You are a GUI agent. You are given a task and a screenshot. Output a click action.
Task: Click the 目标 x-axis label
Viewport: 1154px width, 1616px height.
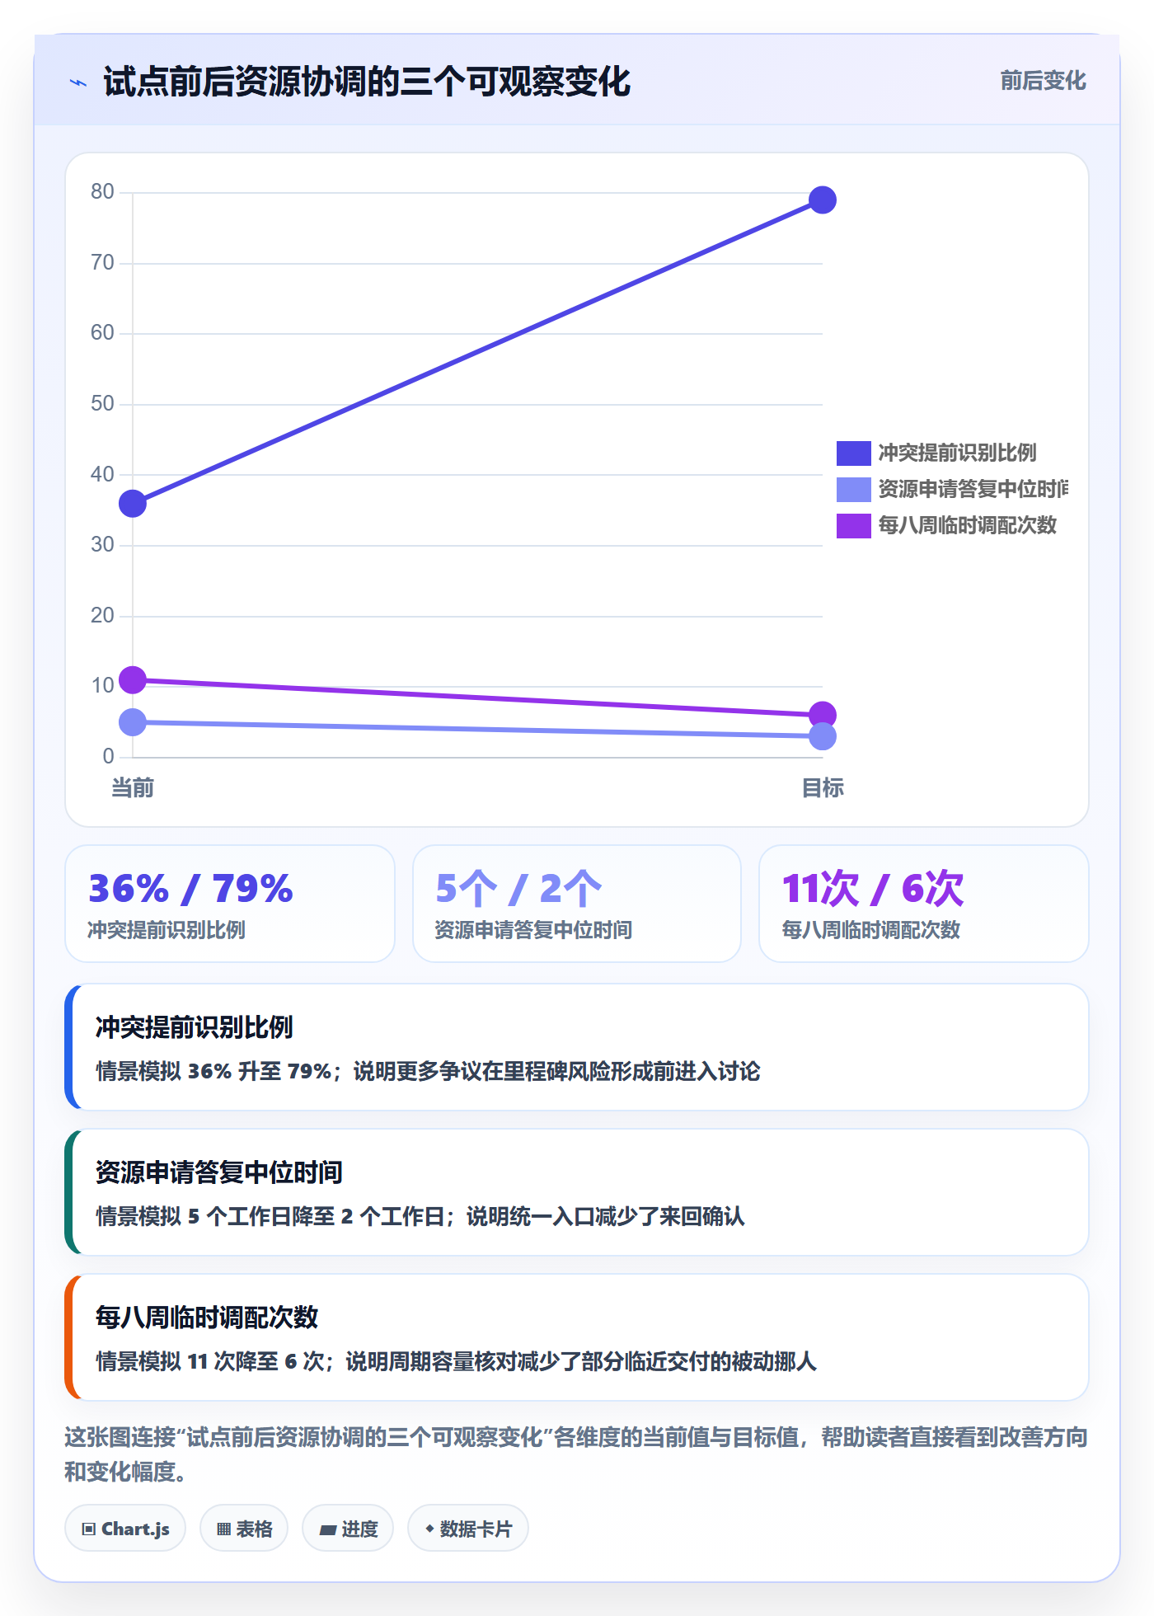pyautogui.click(x=823, y=788)
